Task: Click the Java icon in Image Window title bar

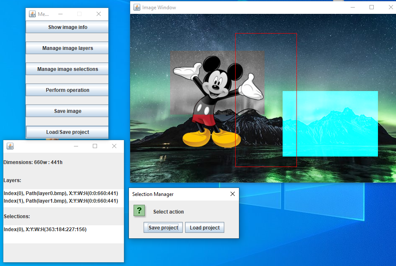Action: coord(137,7)
